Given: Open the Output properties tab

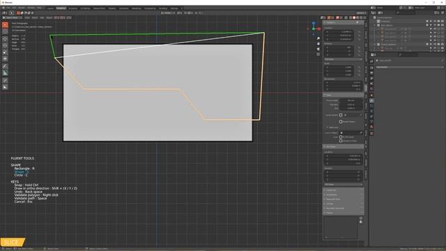Looking at the screenshot, I should (371, 73).
